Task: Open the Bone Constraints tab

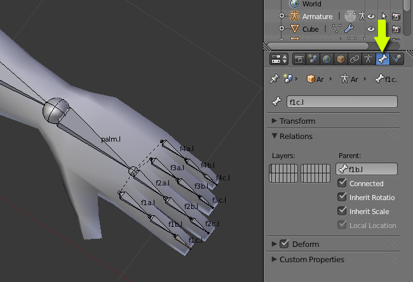Action: (x=396, y=59)
